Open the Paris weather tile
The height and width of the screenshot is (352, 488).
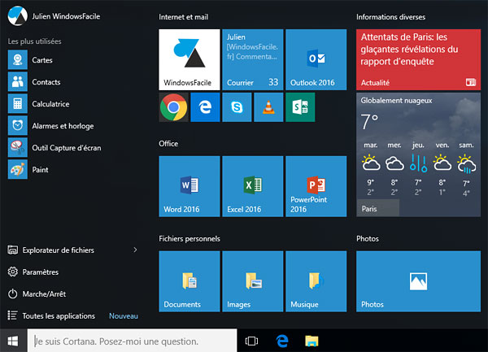[418, 154]
